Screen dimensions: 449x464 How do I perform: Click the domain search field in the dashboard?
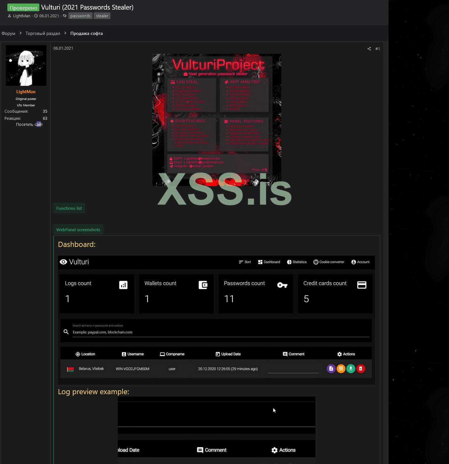[x=221, y=332]
